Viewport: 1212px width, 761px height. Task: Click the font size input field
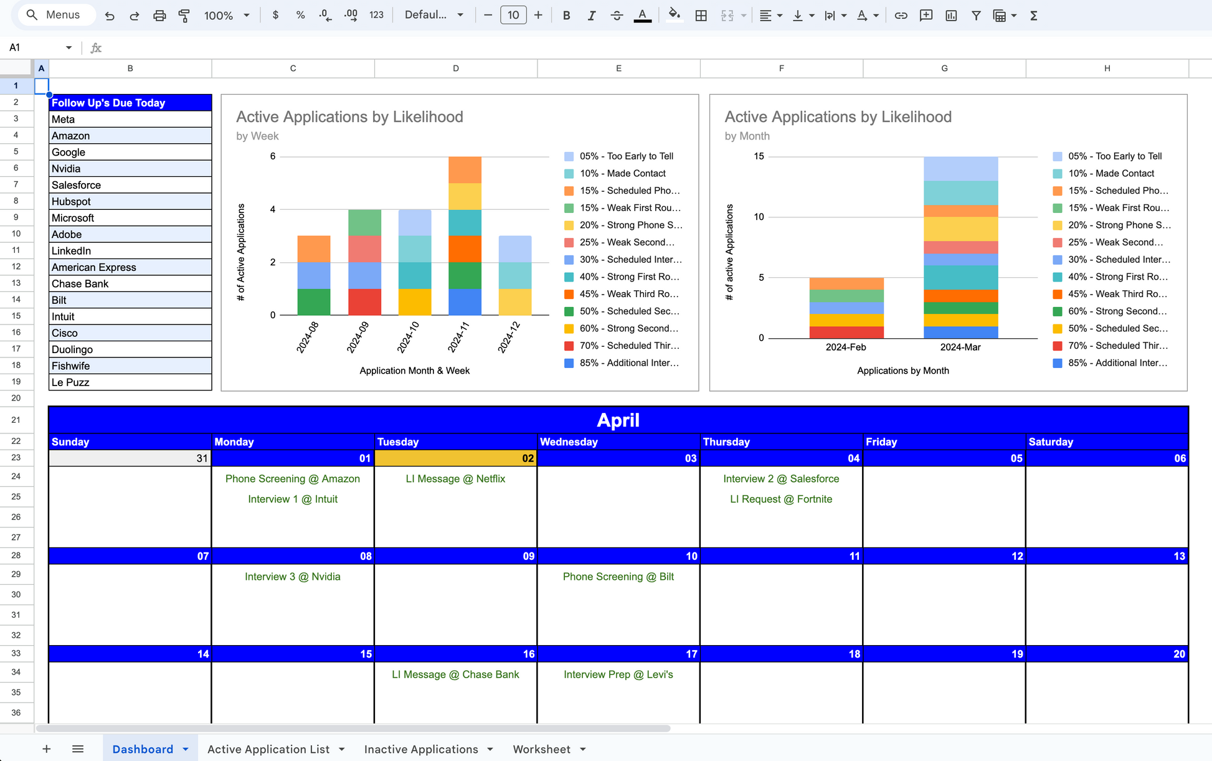[513, 16]
